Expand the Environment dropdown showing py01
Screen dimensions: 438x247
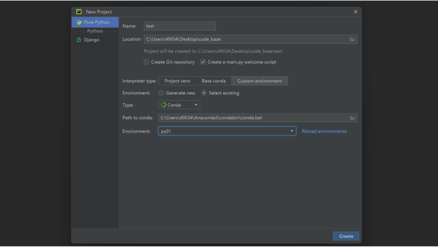(292, 131)
